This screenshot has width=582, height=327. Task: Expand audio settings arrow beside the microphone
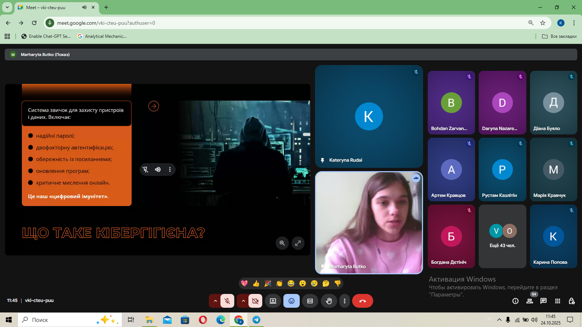tap(215, 301)
